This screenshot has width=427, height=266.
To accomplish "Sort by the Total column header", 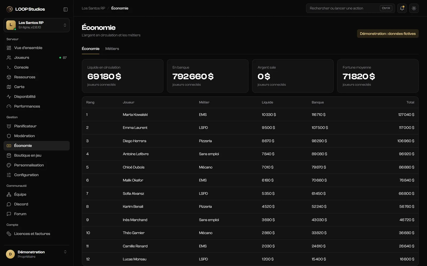I will pyautogui.click(x=410, y=102).
